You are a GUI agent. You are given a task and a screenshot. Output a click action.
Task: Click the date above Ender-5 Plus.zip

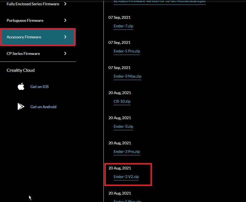[x=120, y=193]
